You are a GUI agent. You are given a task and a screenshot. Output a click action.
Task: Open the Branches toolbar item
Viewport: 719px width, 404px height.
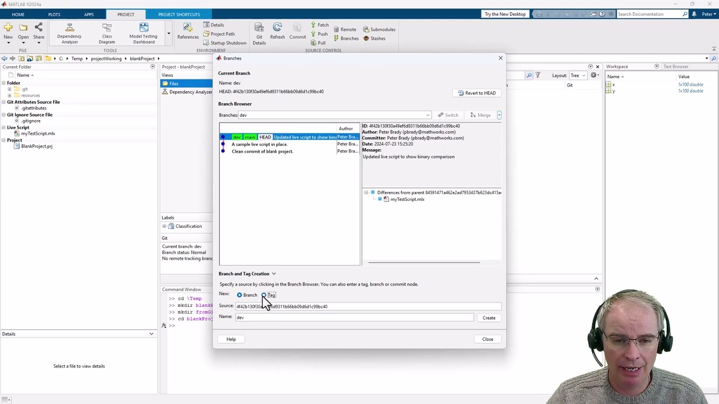[x=345, y=38]
